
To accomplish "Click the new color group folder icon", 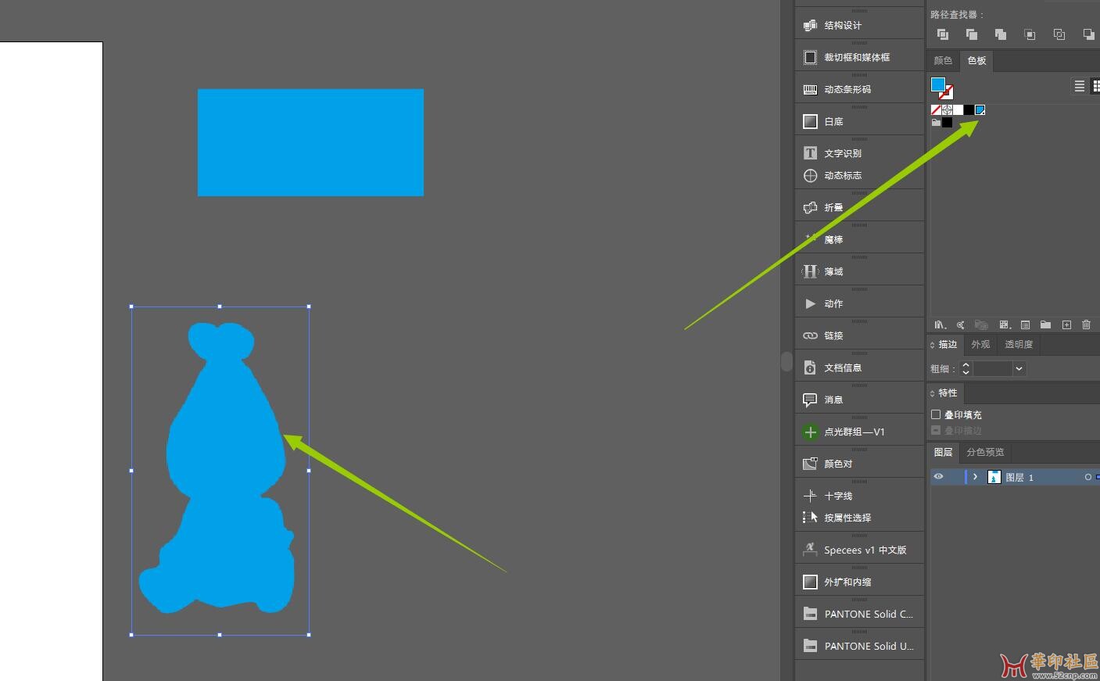I will pyautogui.click(x=1045, y=325).
